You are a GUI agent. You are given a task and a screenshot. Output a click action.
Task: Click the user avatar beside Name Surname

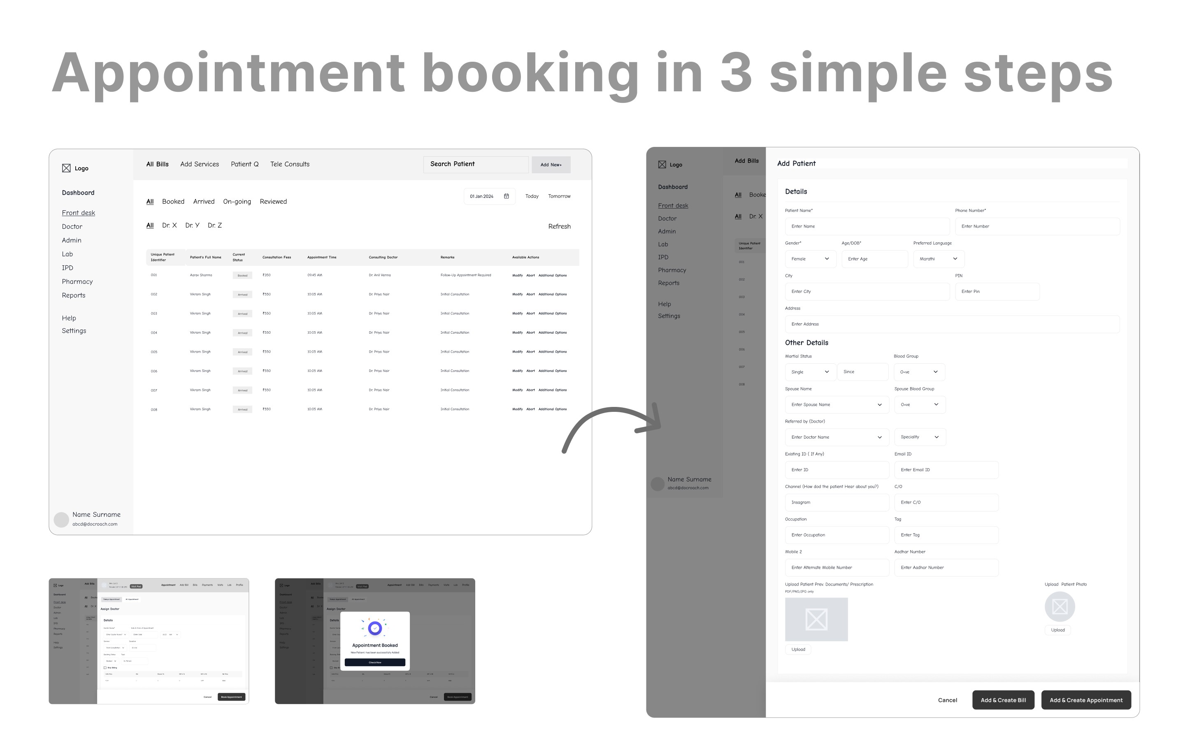[x=61, y=520]
